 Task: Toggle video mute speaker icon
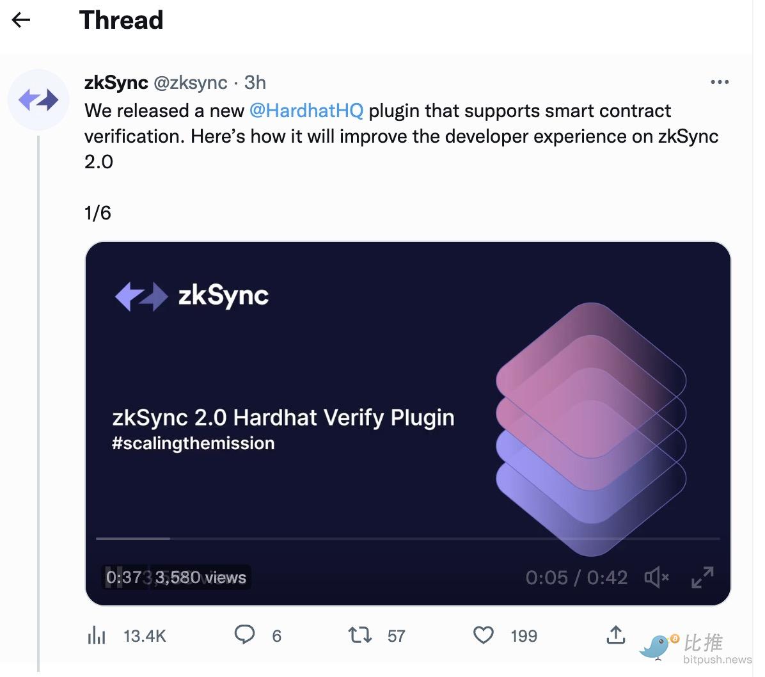[x=656, y=577]
